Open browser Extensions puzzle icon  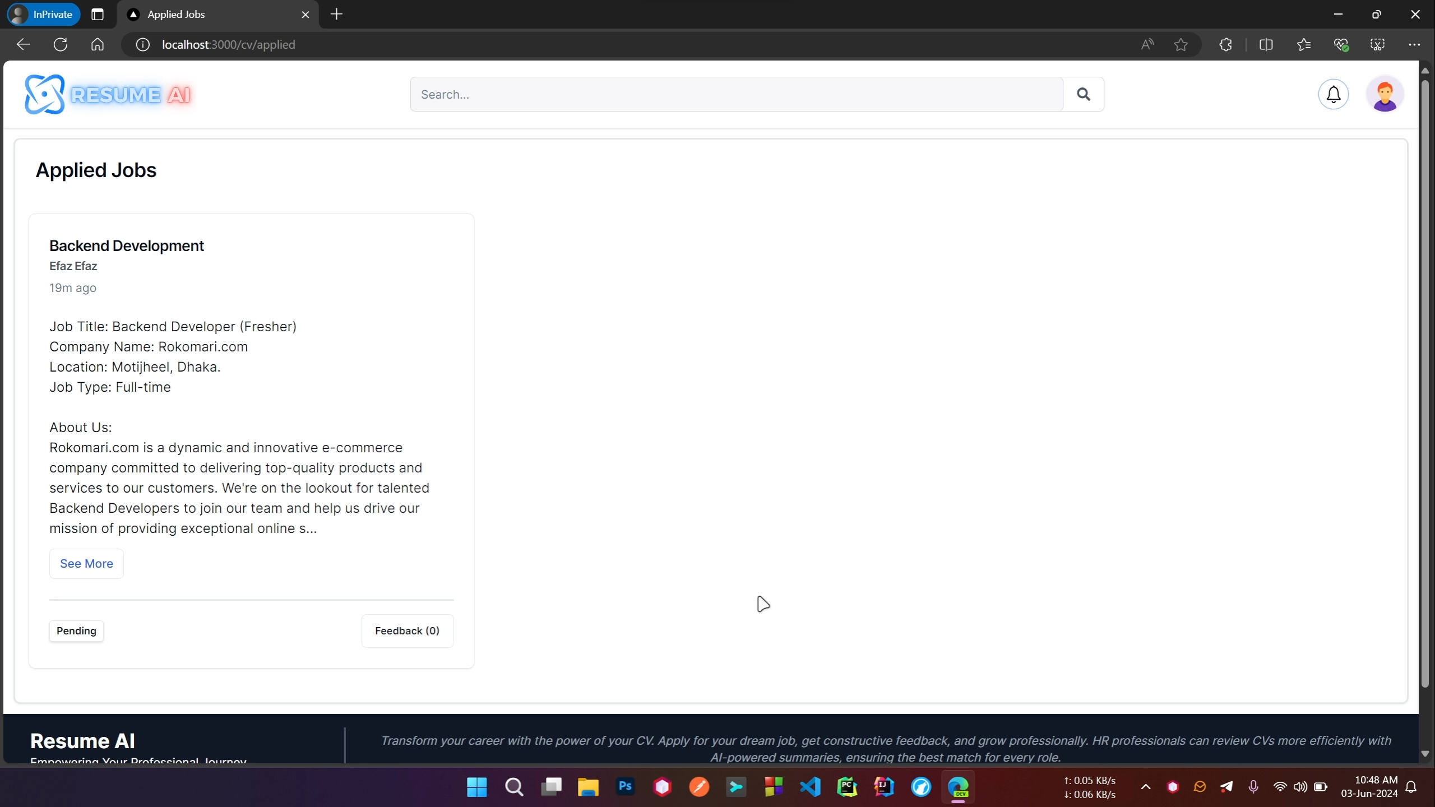click(1225, 45)
